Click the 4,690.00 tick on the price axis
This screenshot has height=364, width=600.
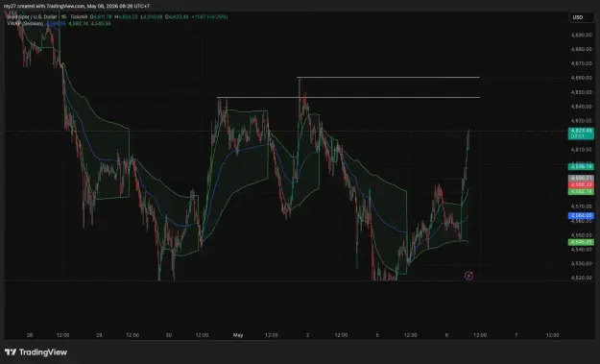pyautogui.click(x=581, y=35)
